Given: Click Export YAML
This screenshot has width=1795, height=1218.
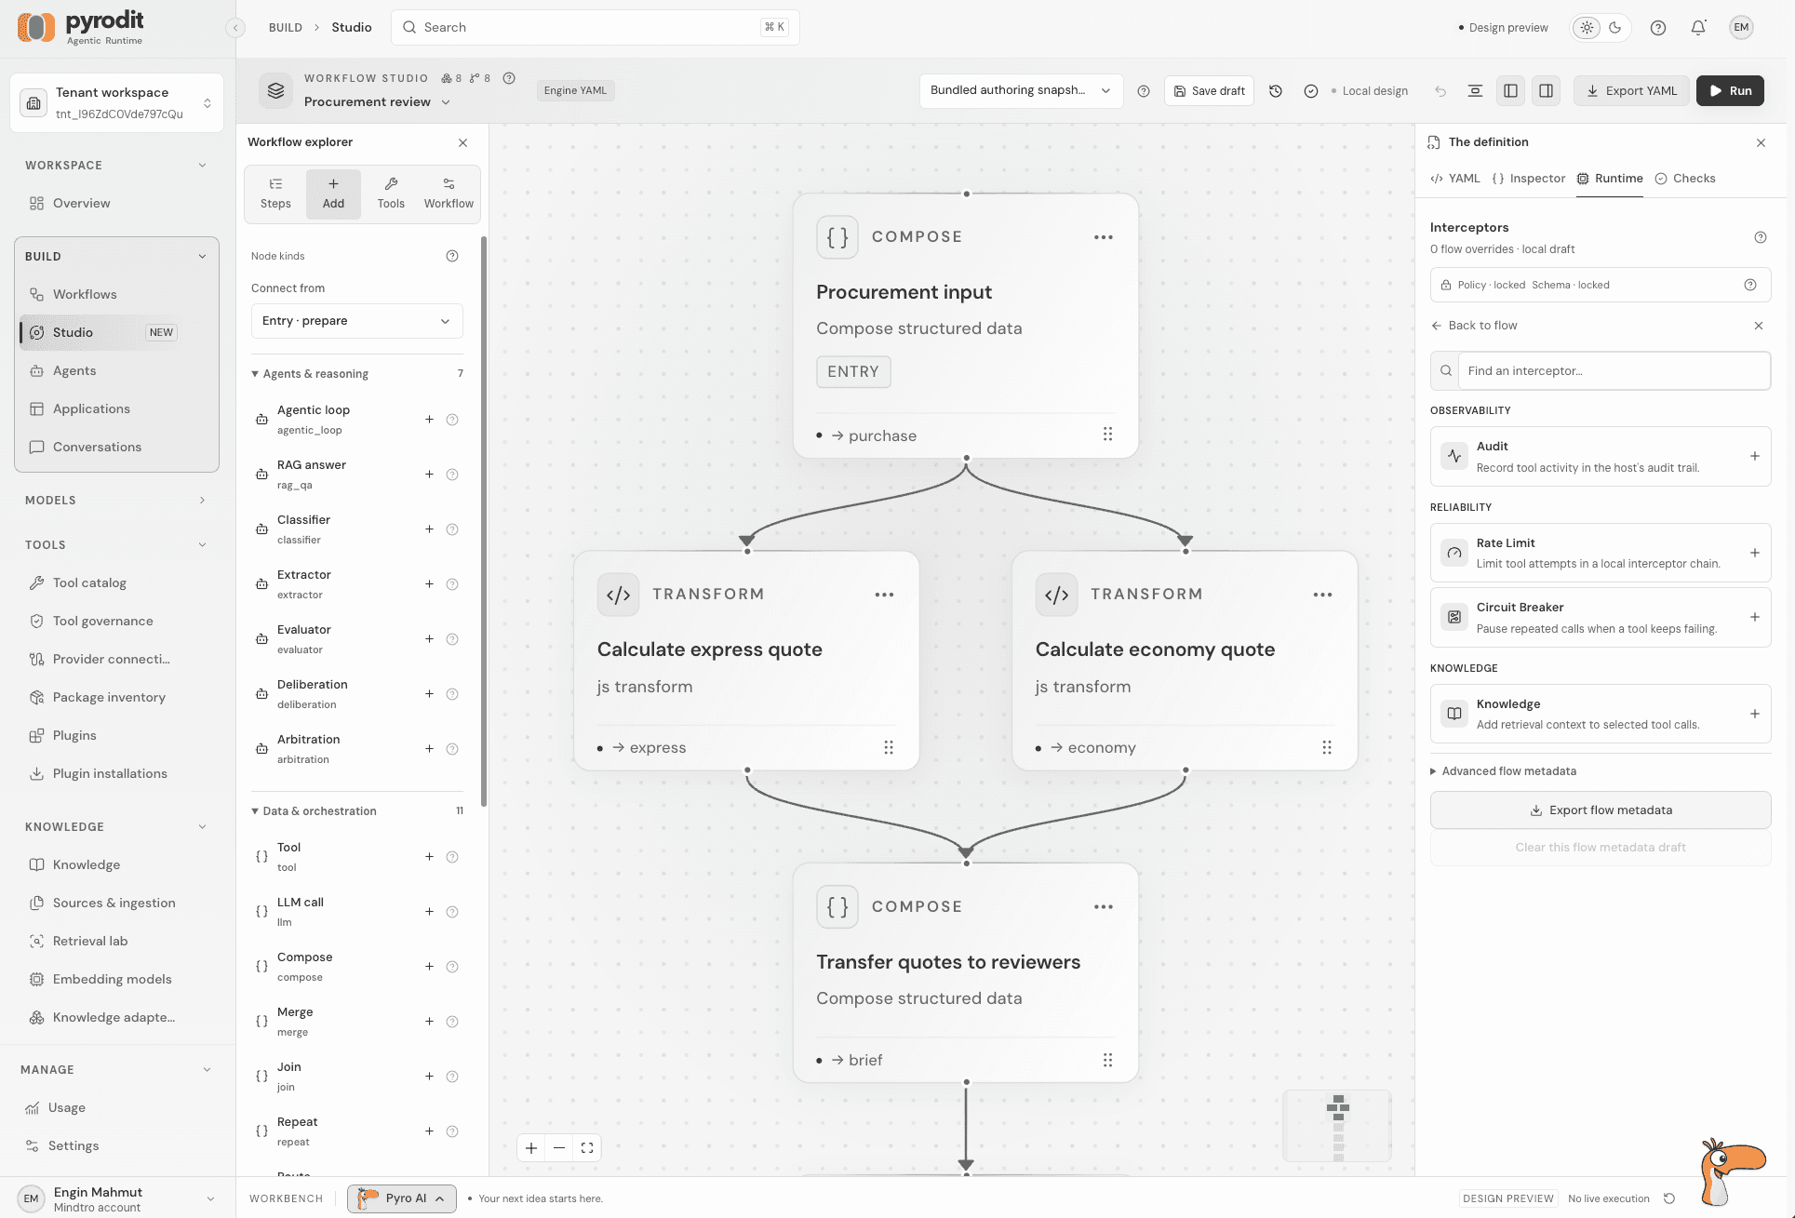Looking at the screenshot, I should [x=1631, y=91].
